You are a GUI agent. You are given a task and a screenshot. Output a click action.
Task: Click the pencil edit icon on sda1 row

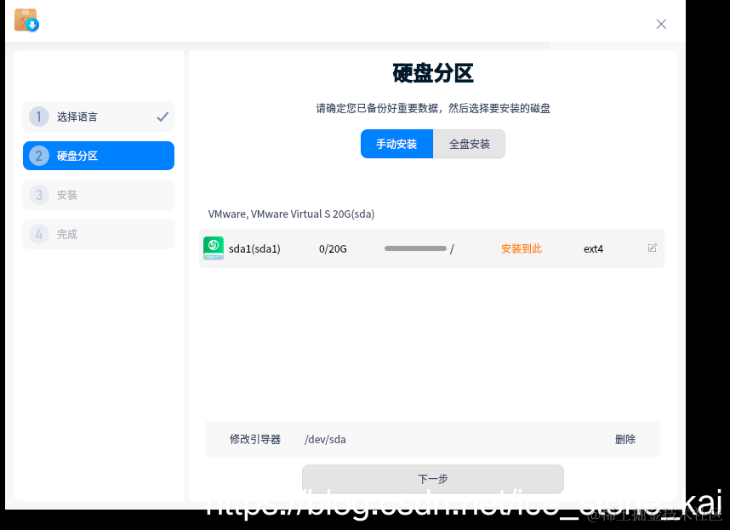point(652,248)
